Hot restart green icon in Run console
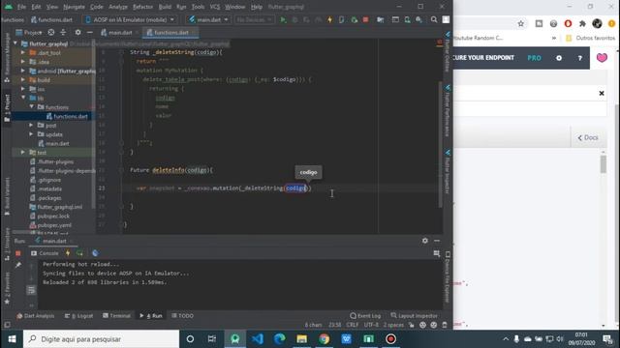The image size is (620, 348). 79,253
